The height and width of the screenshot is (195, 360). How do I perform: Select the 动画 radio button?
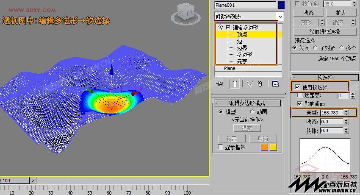click(252, 112)
